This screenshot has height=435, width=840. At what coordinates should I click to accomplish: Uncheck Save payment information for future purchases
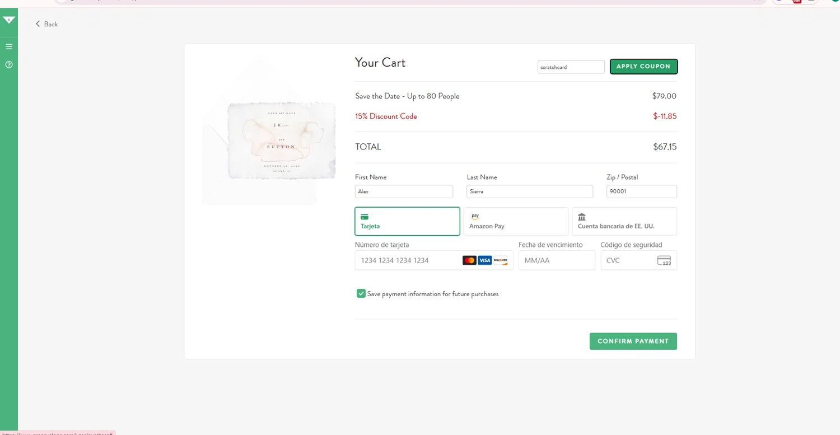[x=361, y=294]
